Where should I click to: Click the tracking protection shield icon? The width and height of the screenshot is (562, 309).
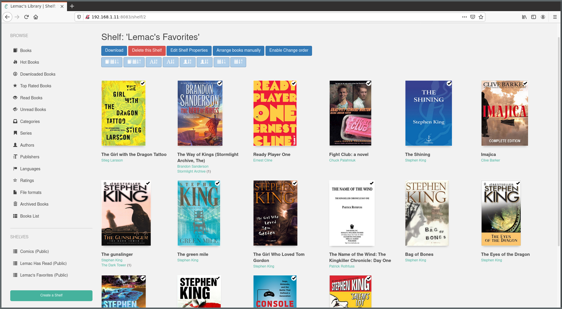[x=79, y=17]
